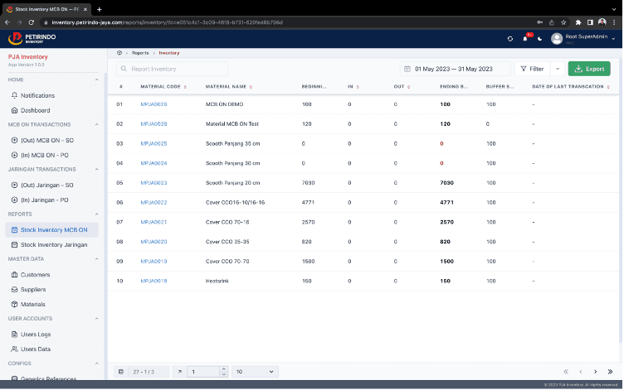624x390 pixels.
Task: Open (In) Jaringan - PO page
Action: click(45, 200)
